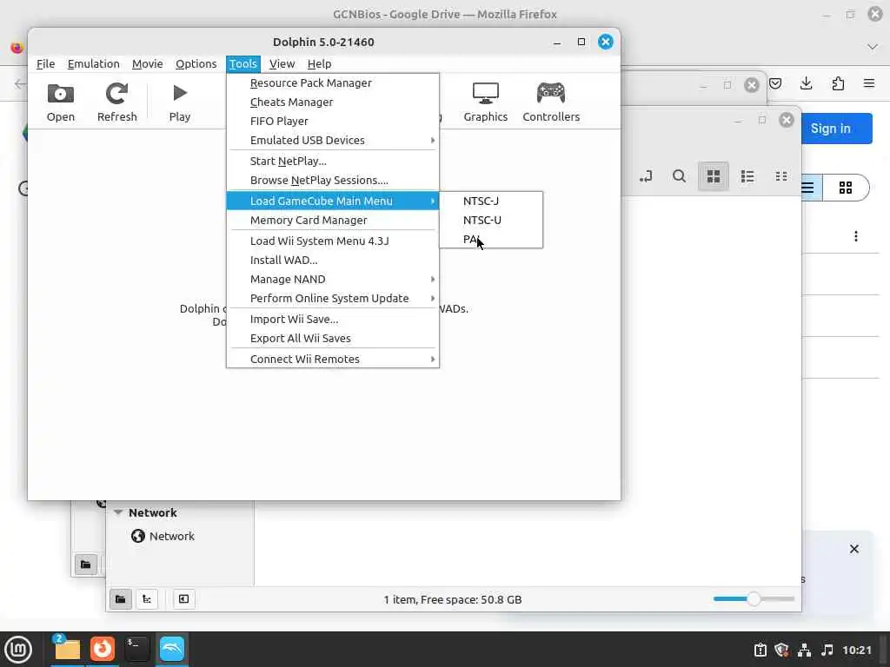Open Controllers settings in Dolphin toolbar
The image size is (890, 667).
tap(551, 102)
